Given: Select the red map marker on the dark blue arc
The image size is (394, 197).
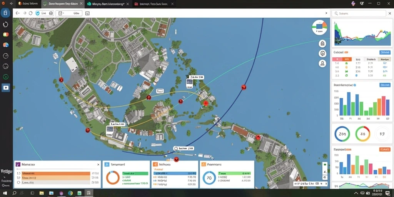Looking at the screenshot, I should [x=244, y=87].
